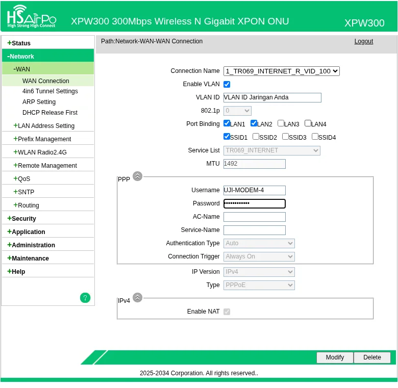Open the 802.1p priority dropdown
398x388 pixels.
[237, 111]
